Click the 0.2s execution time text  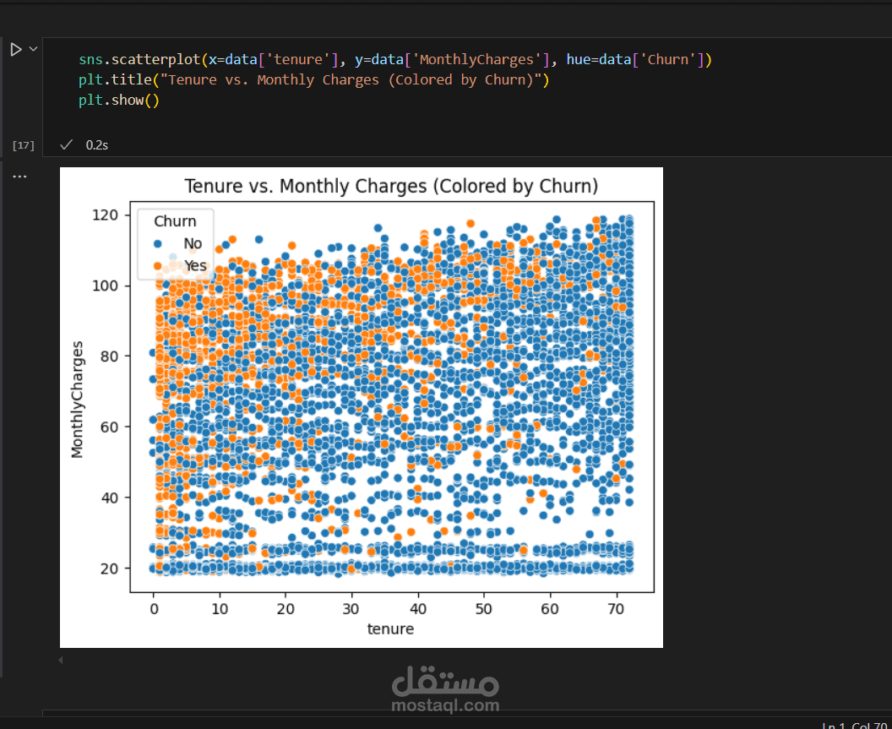(x=96, y=145)
